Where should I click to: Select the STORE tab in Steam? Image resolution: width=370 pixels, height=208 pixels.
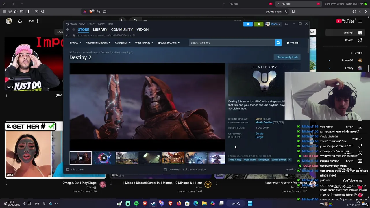point(84,29)
